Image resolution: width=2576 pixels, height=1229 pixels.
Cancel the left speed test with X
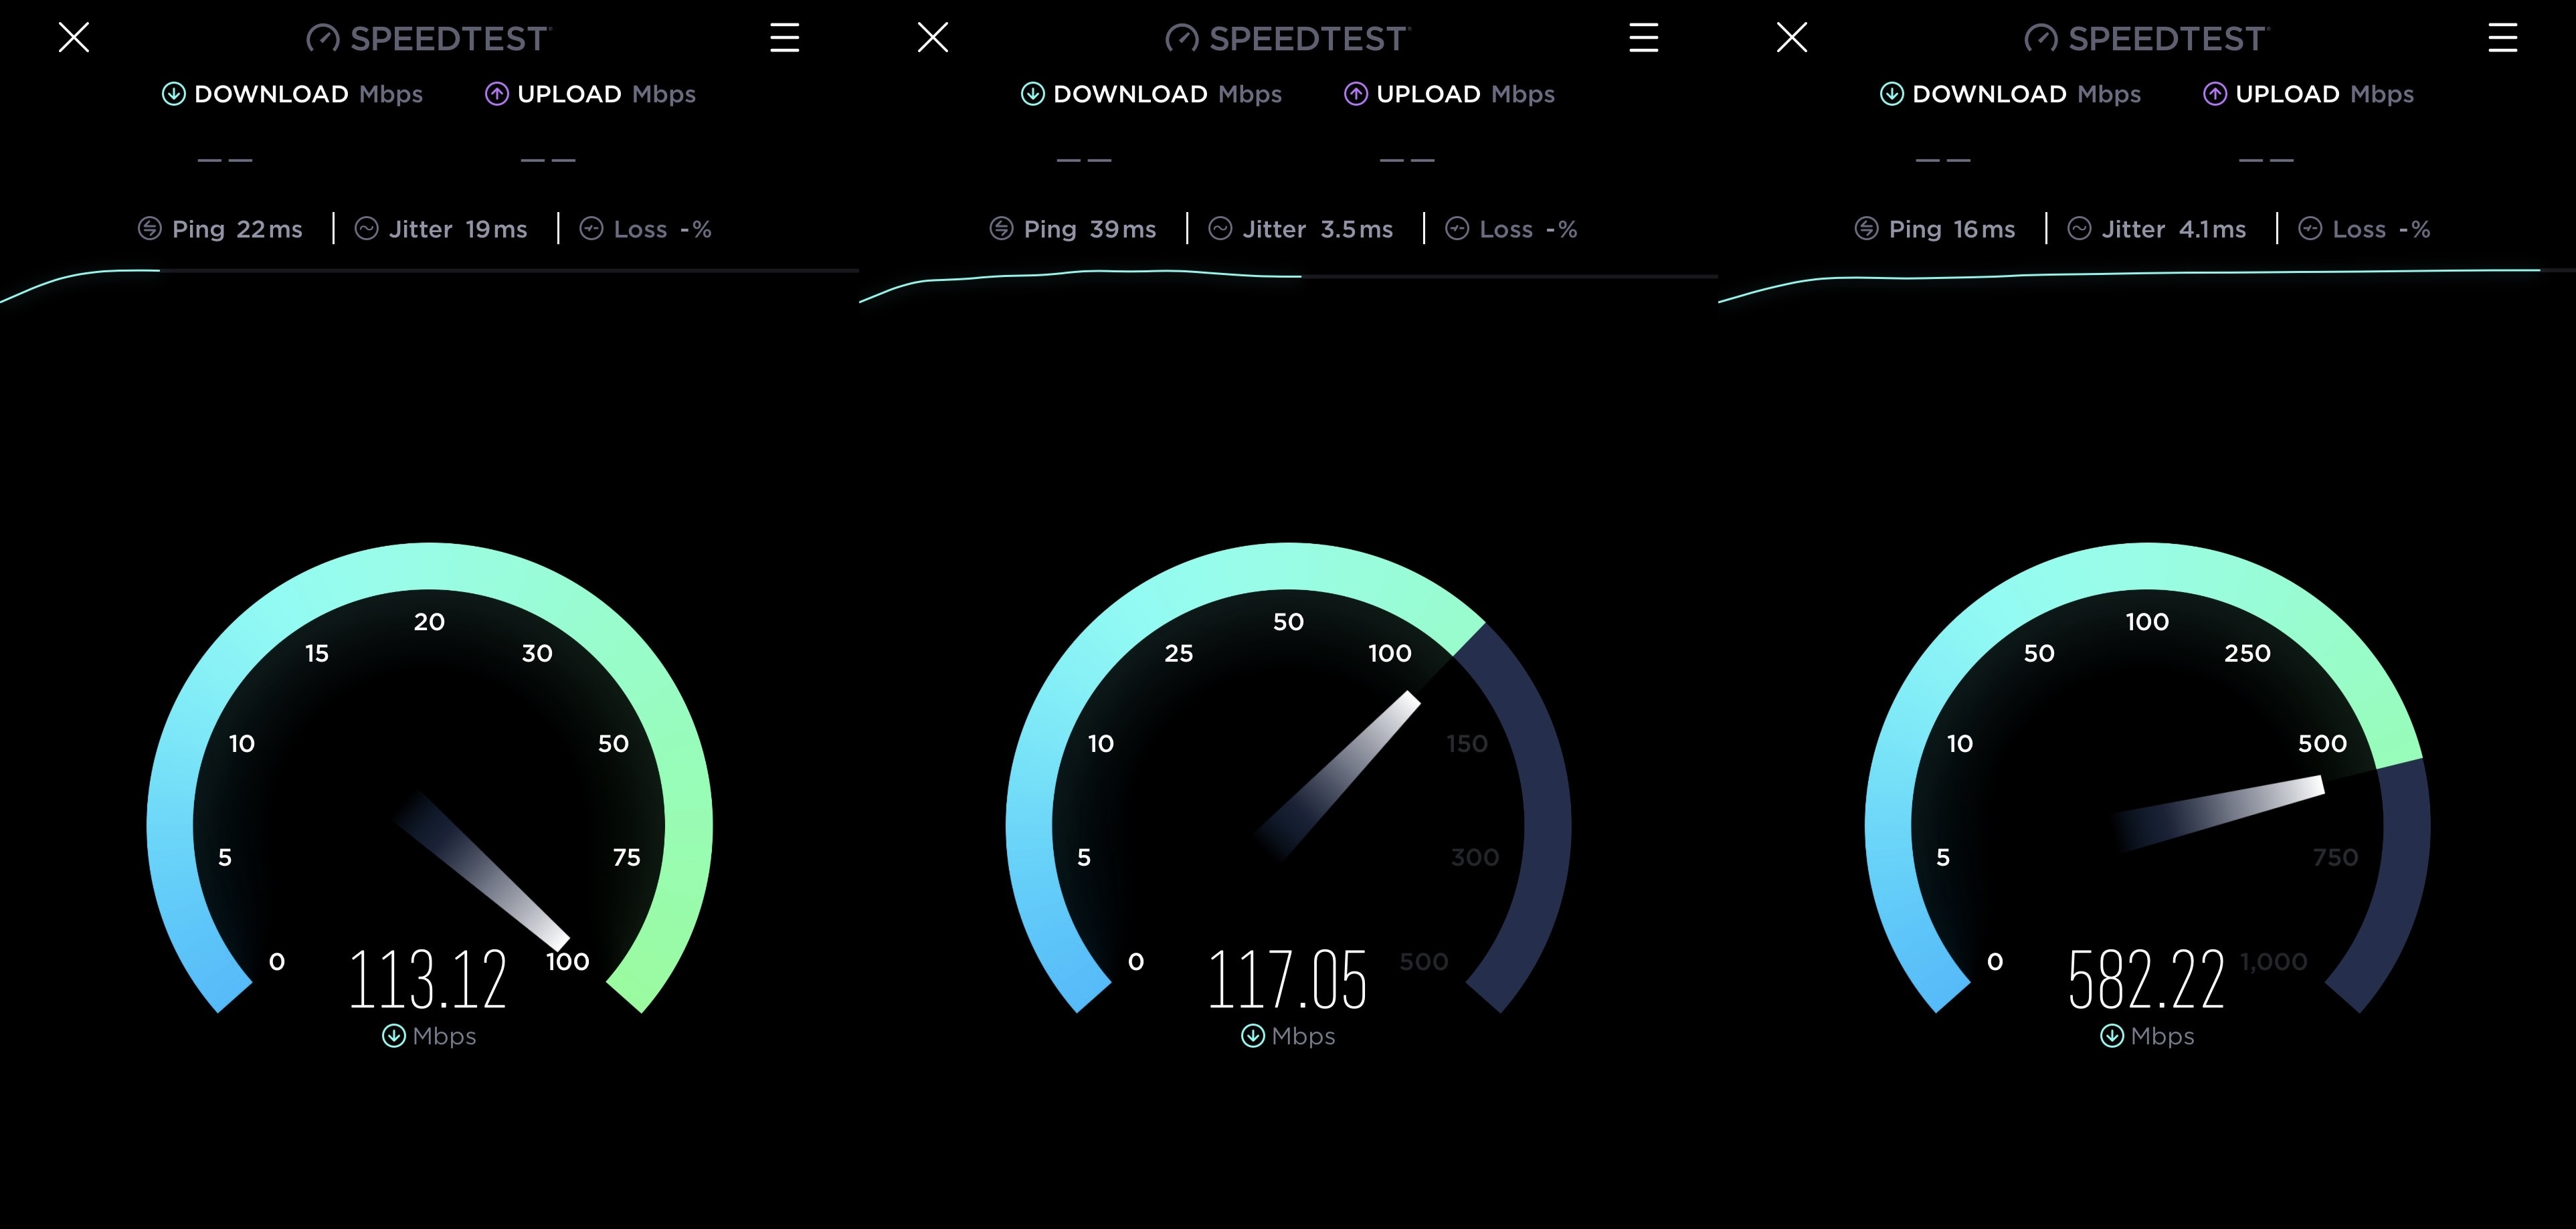(x=74, y=38)
